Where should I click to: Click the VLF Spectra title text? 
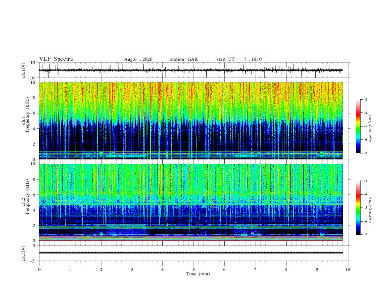click(x=56, y=59)
